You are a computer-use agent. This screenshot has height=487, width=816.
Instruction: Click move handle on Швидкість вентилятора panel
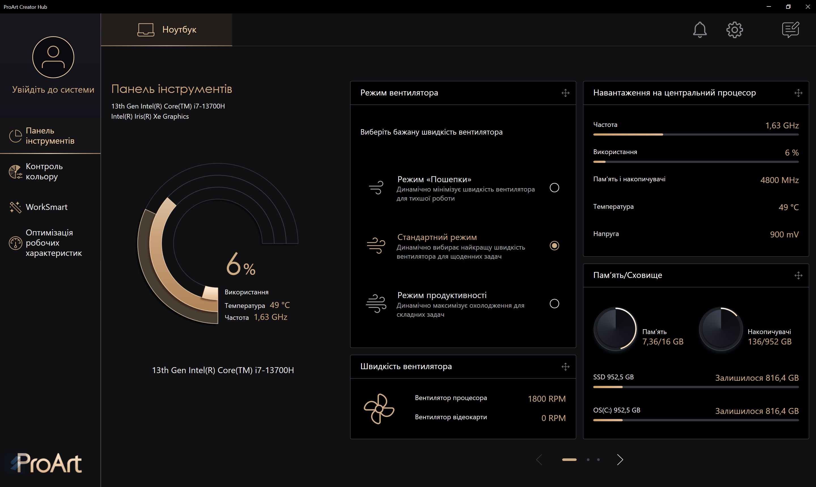pyautogui.click(x=565, y=367)
